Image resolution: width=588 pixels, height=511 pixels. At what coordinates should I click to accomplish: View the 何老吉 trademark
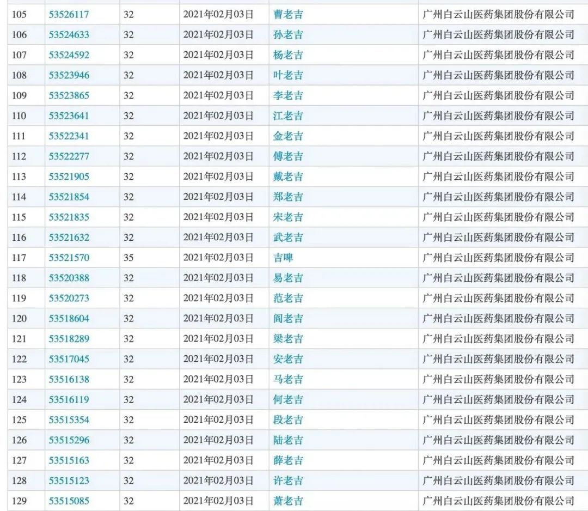coord(288,399)
